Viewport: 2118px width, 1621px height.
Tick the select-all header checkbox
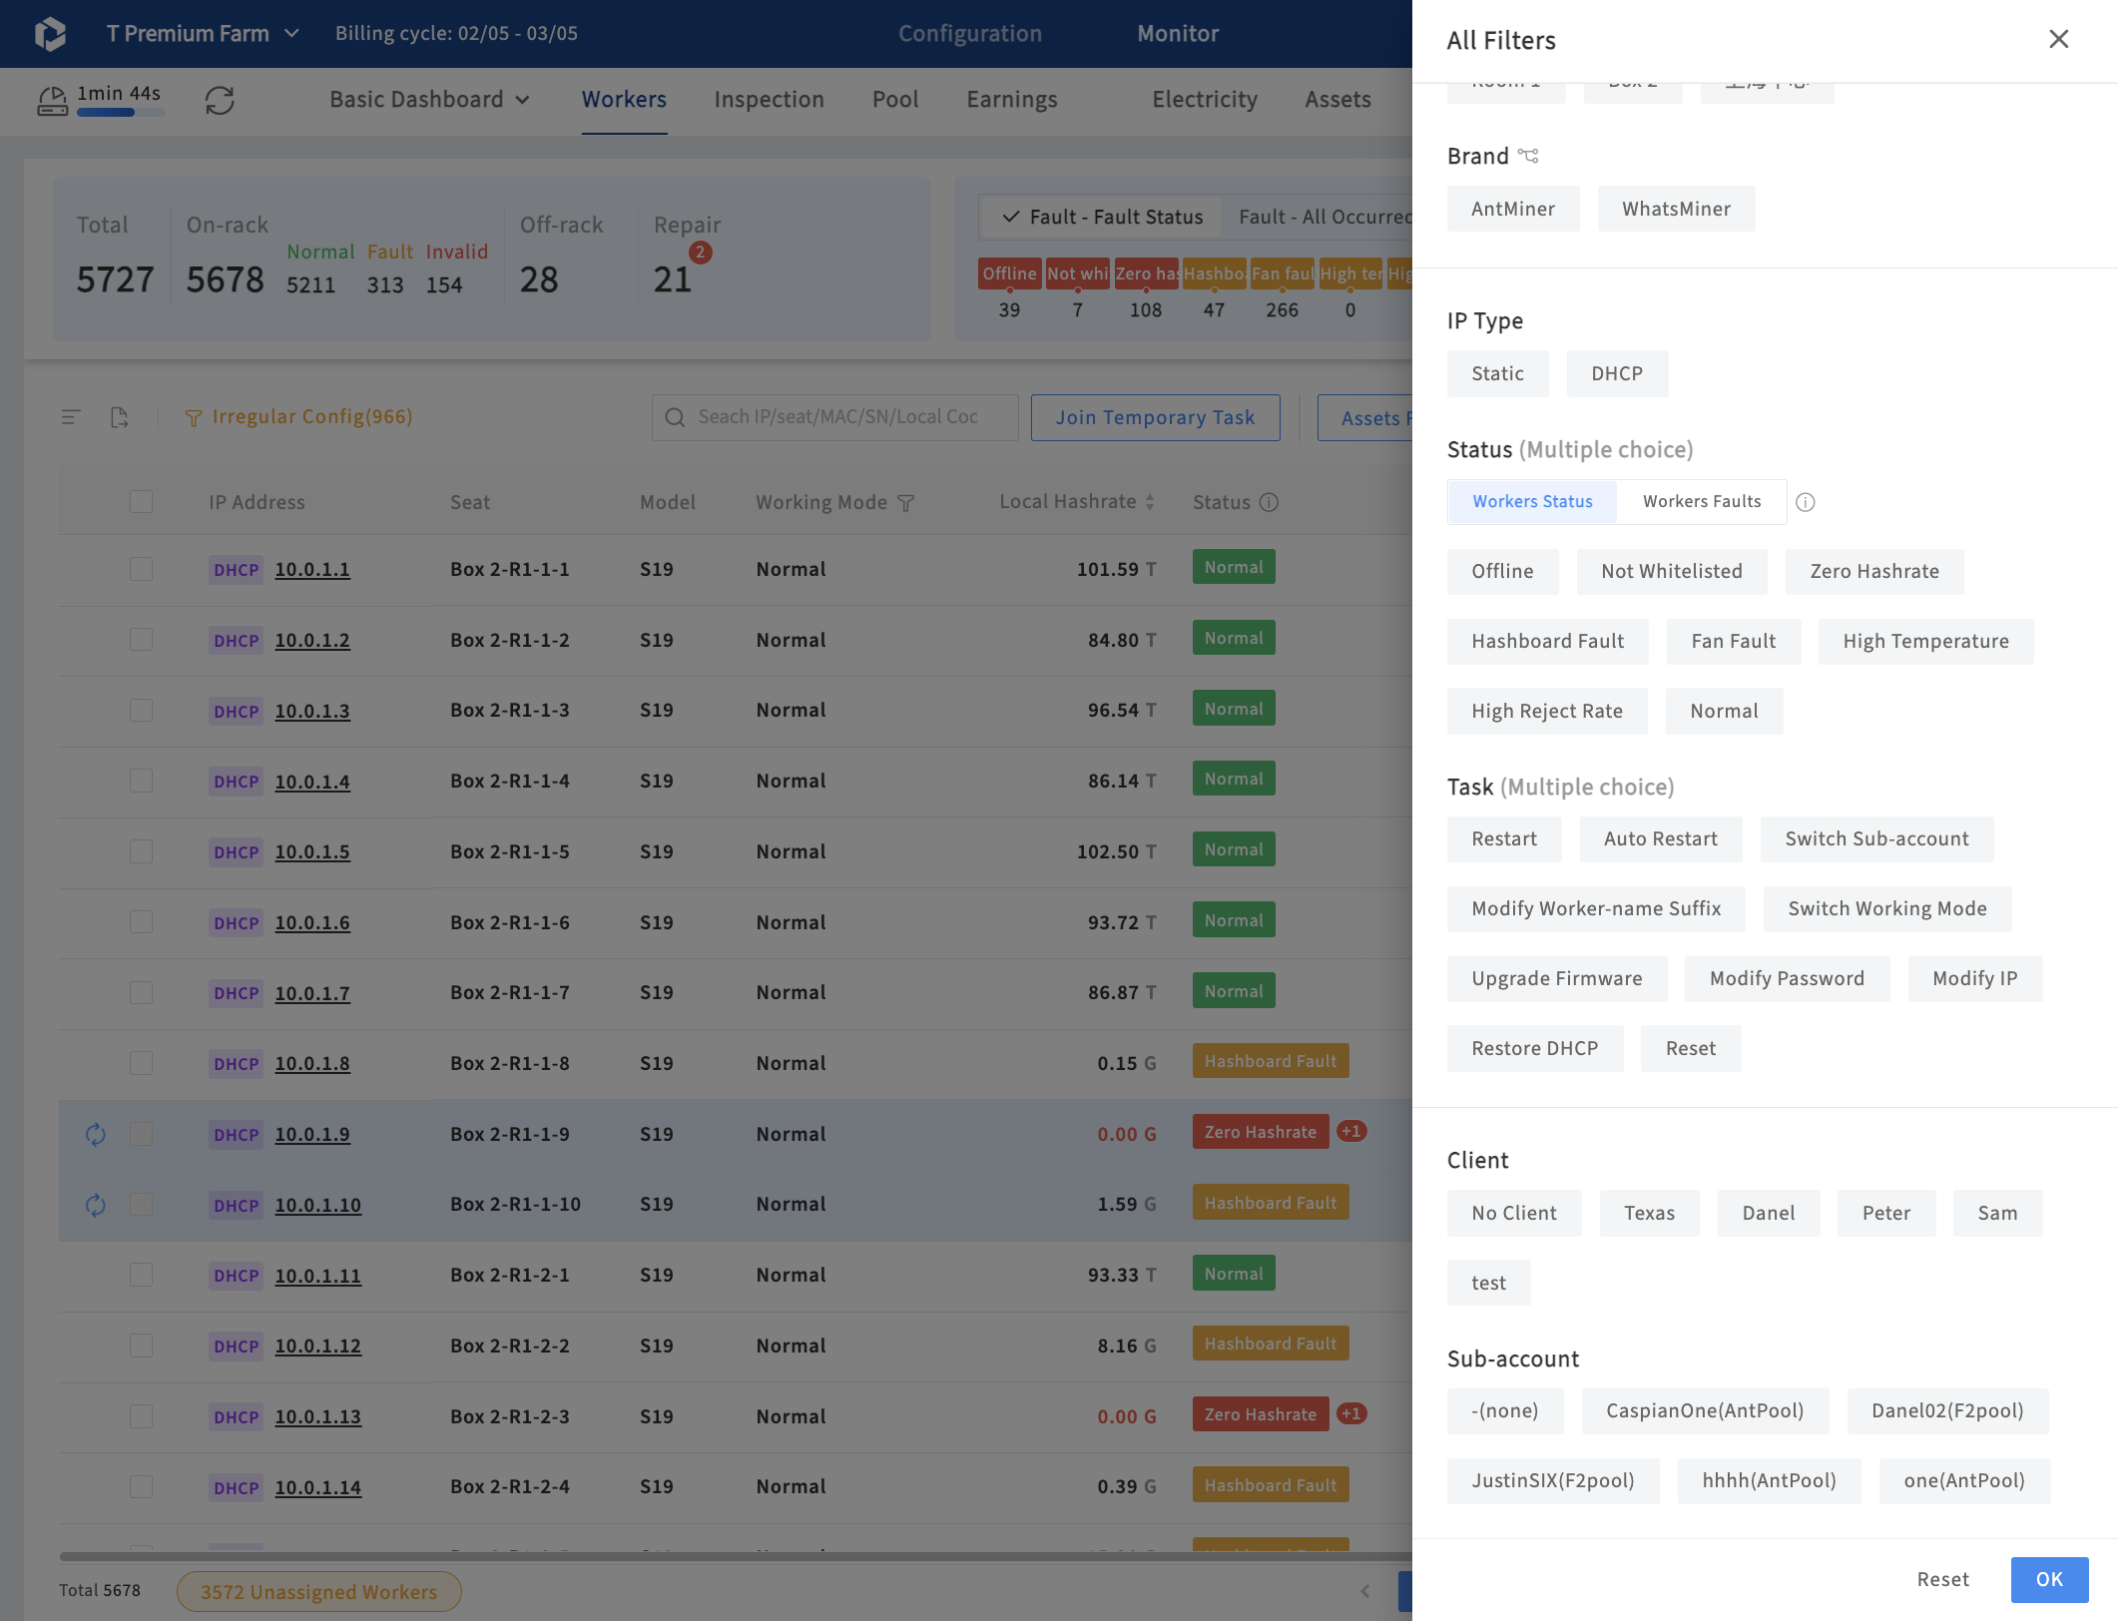(x=141, y=501)
